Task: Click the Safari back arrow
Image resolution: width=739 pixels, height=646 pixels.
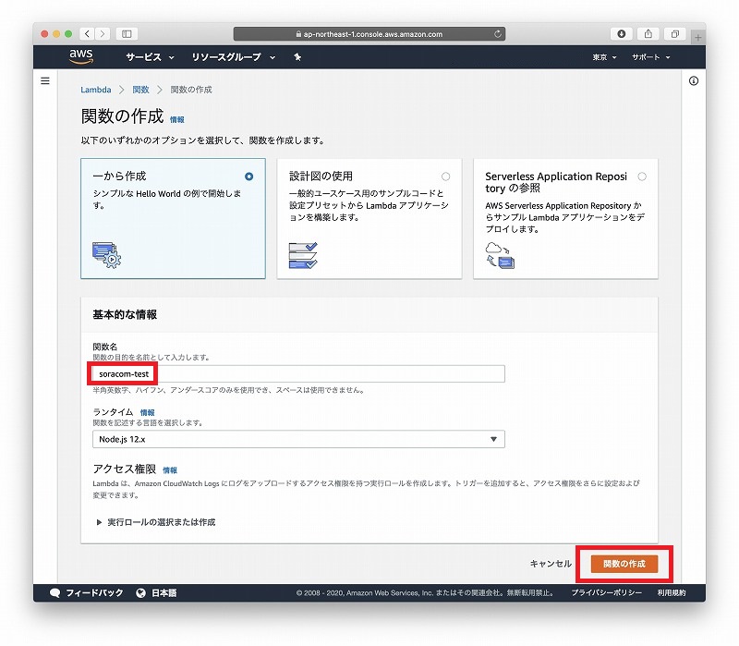Action: click(87, 34)
